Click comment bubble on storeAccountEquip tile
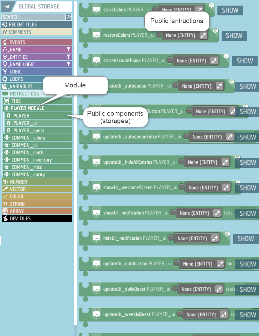 point(226,56)
